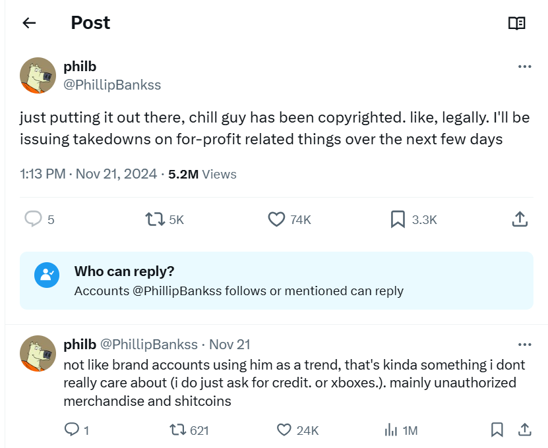View analytics for the 1M views reply
548x448 pixels.
pos(390,430)
